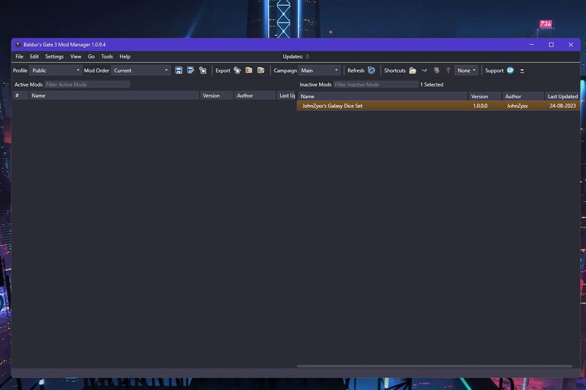Open the File menu
Viewport: 586px width, 390px height.
(20, 57)
